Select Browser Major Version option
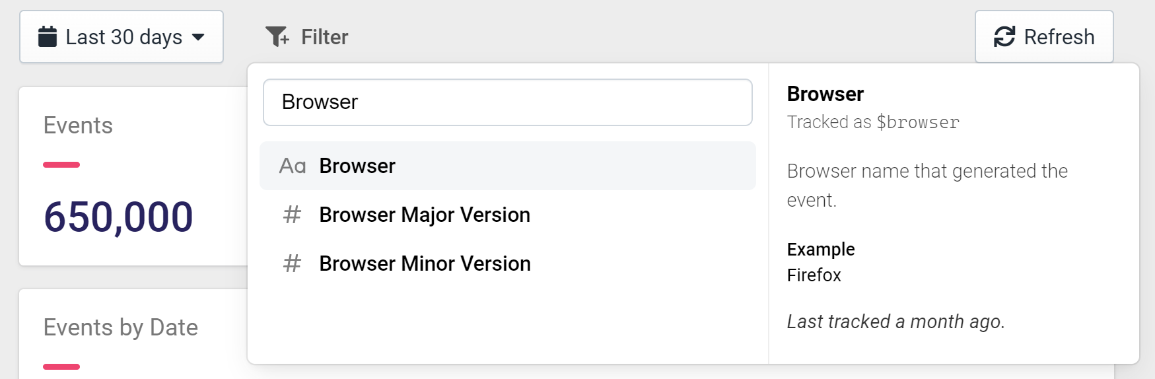The image size is (1155, 379). pyautogui.click(x=508, y=215)
